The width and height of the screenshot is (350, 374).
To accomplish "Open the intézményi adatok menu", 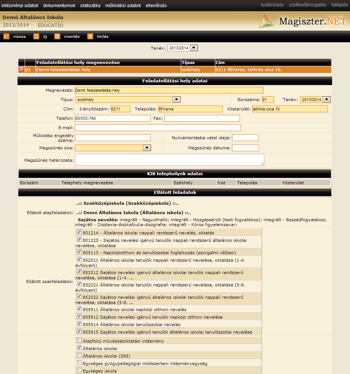I will (20, 6).
